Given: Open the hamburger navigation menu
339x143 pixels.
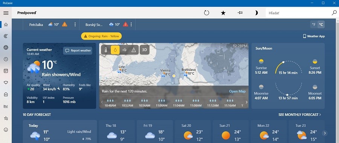Looking at the screenshot, I should coord(6,13).
